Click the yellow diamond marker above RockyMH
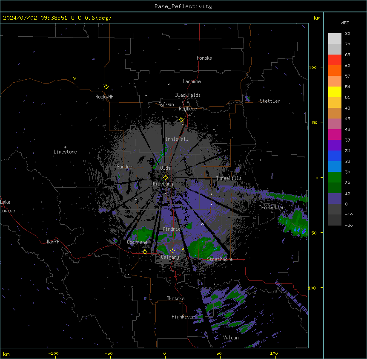367x359 pixels. (106, 87)
